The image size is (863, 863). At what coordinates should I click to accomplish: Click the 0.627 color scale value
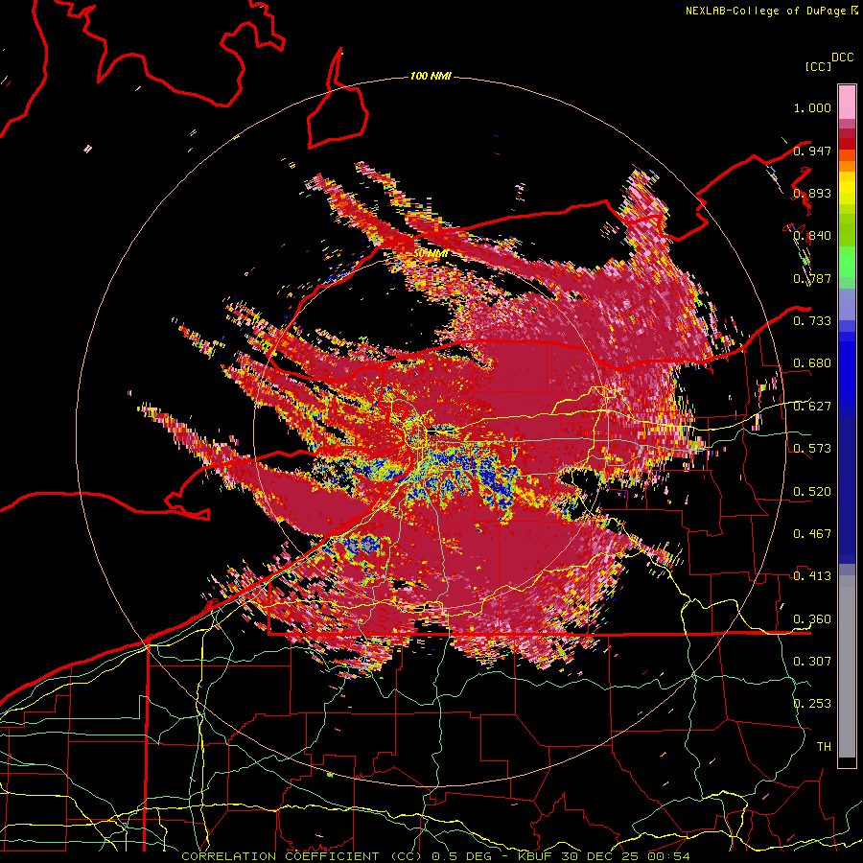(x=812, y=407)
